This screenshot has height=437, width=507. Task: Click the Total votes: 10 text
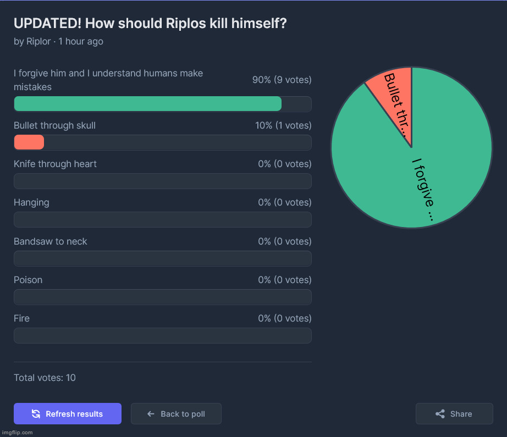tap(45, 378)
